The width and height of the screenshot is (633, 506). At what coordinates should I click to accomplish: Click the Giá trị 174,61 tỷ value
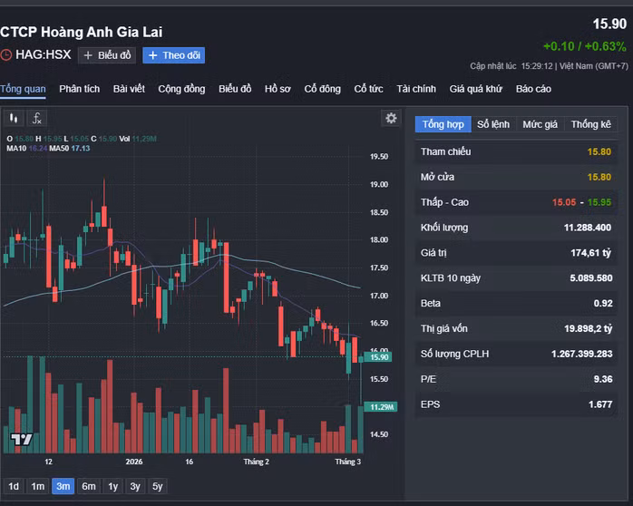pos(591,253)
